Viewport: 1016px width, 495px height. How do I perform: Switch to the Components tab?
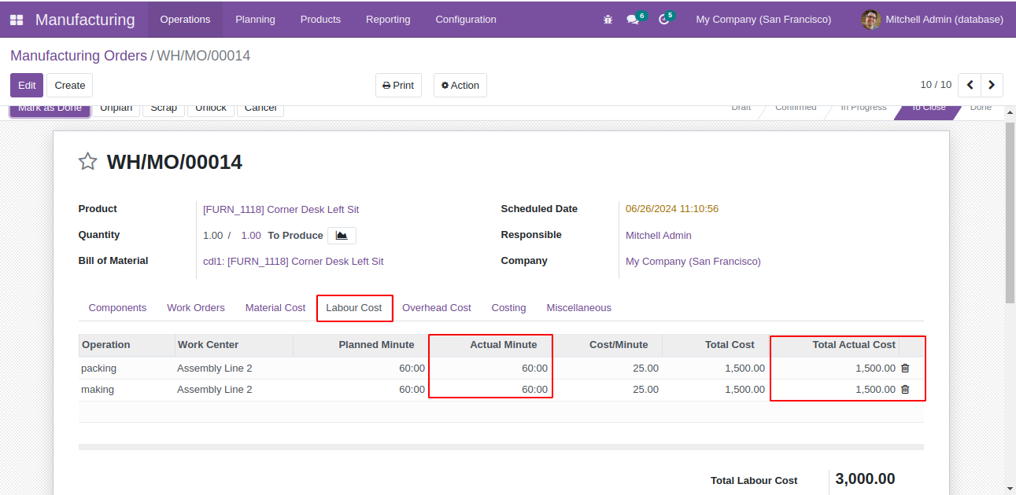pos(117,308)
